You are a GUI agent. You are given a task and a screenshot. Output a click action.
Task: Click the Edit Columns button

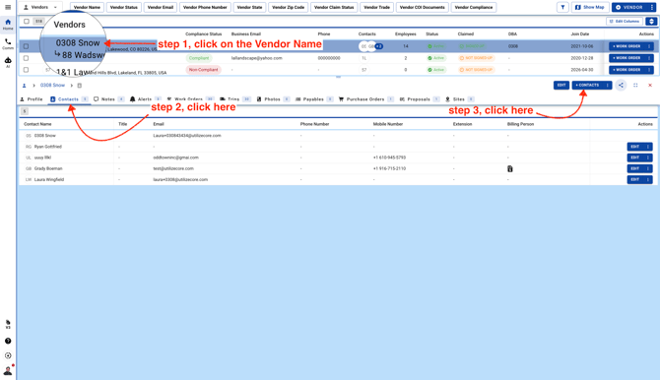[625, 21]
